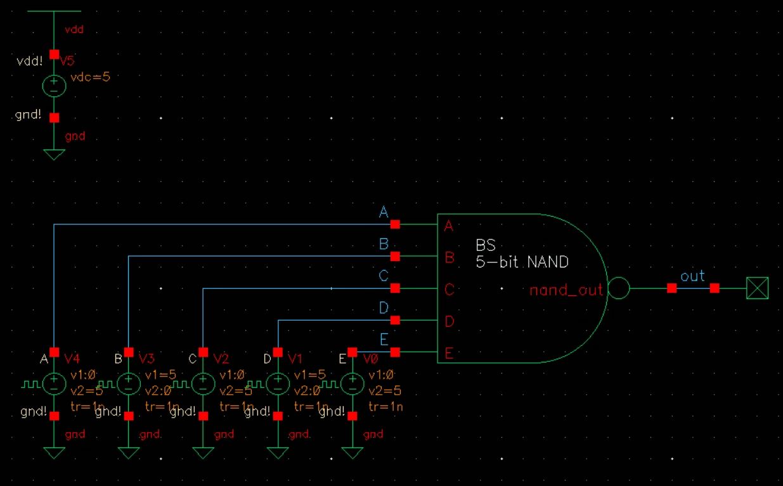Select the ground symbol beneath source V1

tap(277, 452)
